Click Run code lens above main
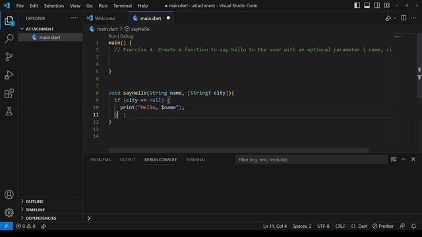Image resolution: width=422 pixels, height=237 pixels. (113, 36)
